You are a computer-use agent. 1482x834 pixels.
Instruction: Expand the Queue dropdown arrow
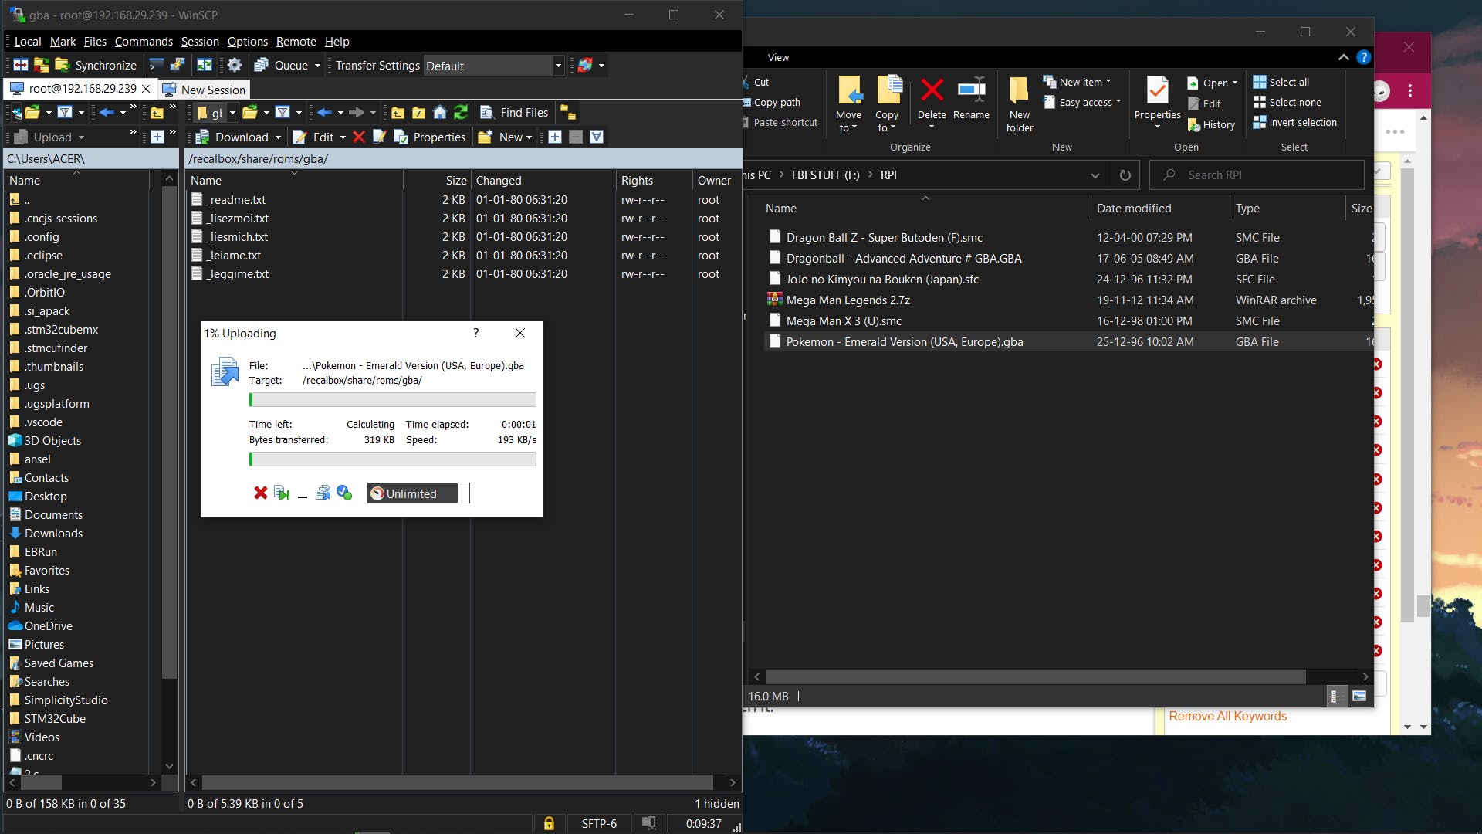tap(317, 66)
